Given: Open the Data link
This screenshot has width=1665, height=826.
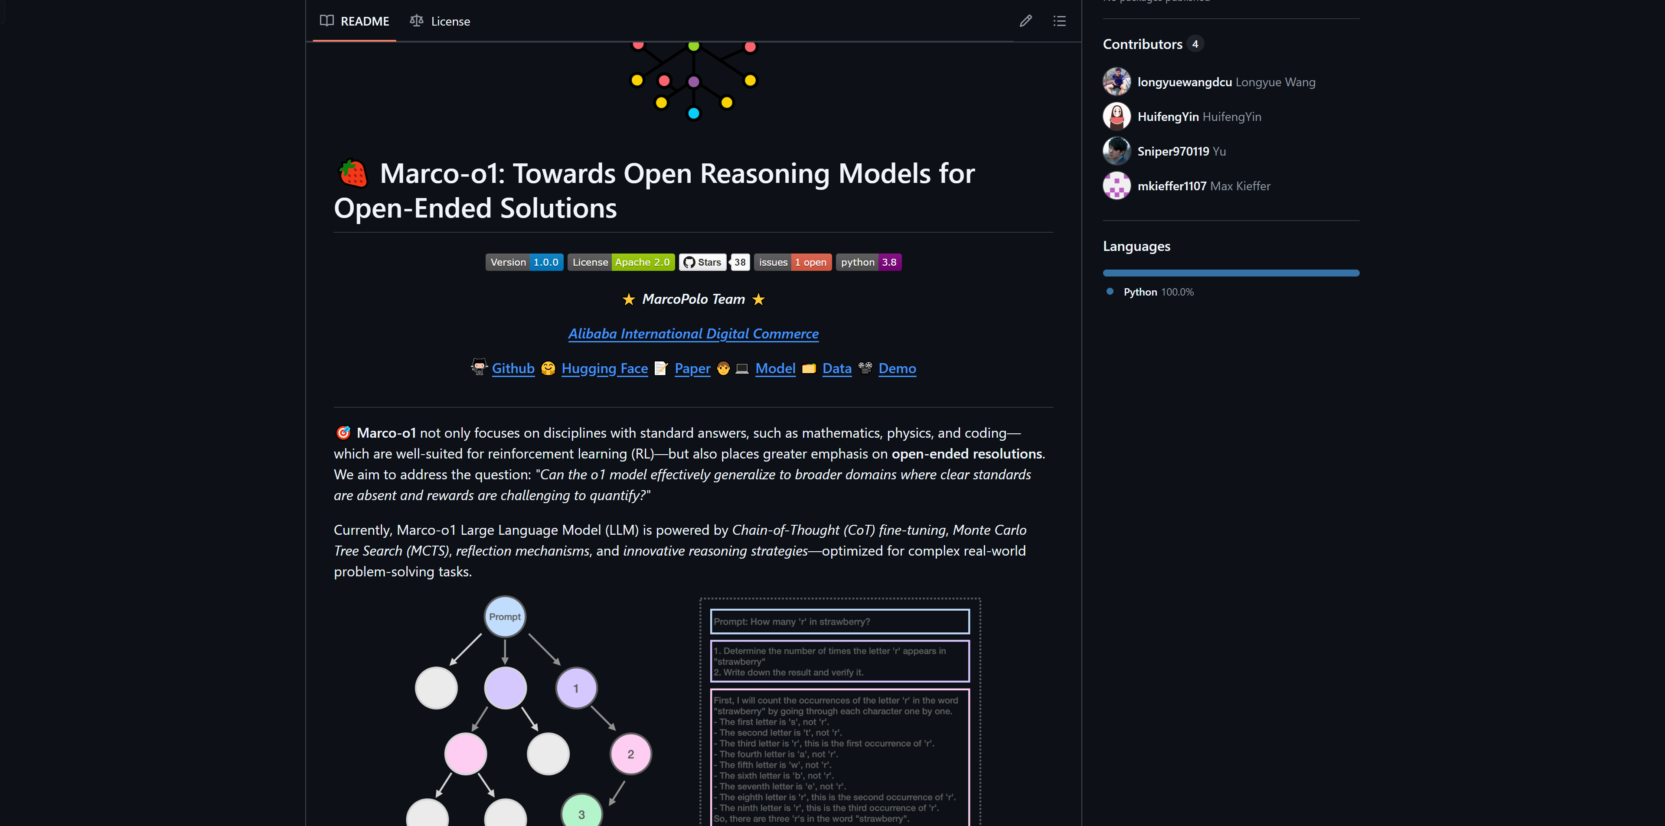Looking at the screenshot, I should [x=836, y=368].
